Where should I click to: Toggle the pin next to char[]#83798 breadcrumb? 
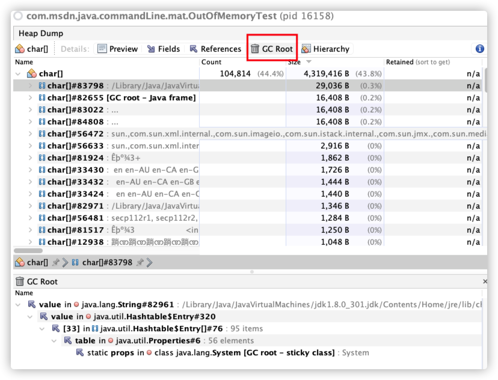(139, 262)
